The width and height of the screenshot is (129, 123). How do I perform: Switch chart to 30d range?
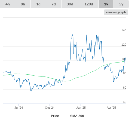pos(70,4)
